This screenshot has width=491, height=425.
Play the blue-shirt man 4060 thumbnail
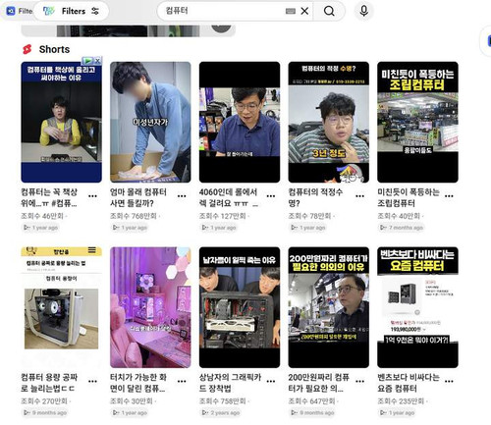click(x=240, y=122)
